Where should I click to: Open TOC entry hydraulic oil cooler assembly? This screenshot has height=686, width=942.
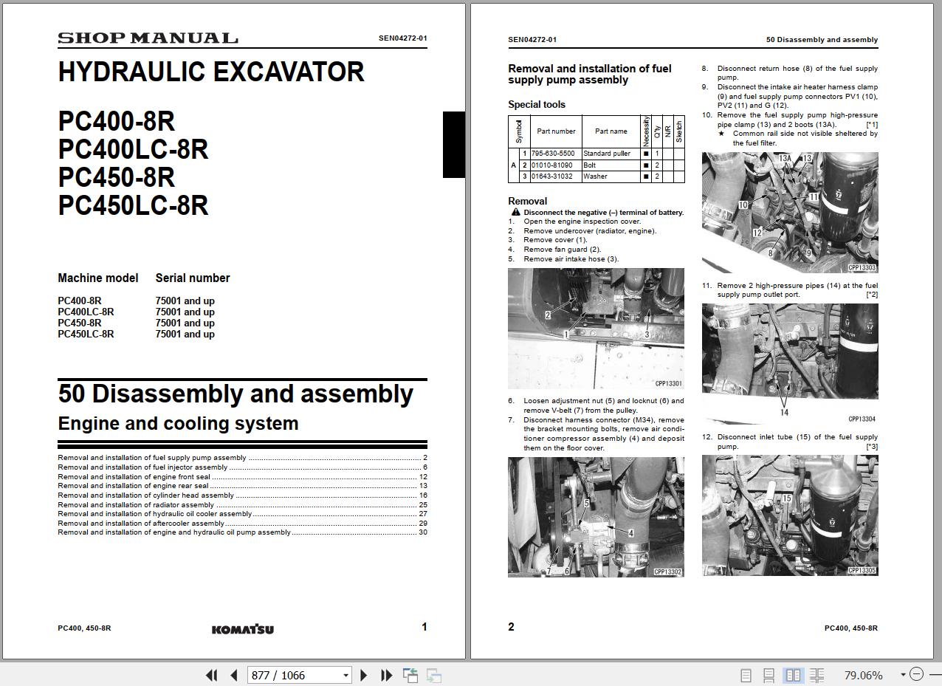(242, 514)
